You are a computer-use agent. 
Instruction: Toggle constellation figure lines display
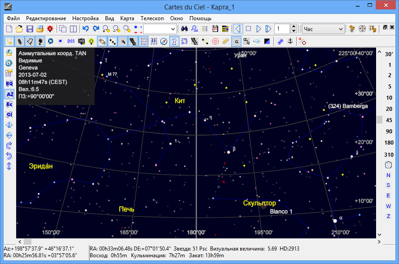pyautogui.click(x=174, y=41)
